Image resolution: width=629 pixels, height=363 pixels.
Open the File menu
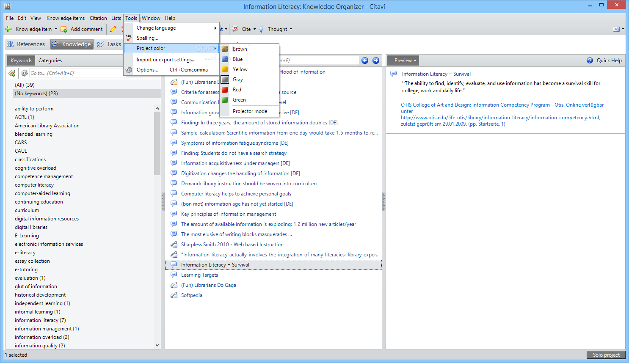(x=10, y=18)
